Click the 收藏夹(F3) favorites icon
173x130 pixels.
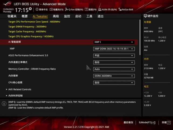pos(51,9)
